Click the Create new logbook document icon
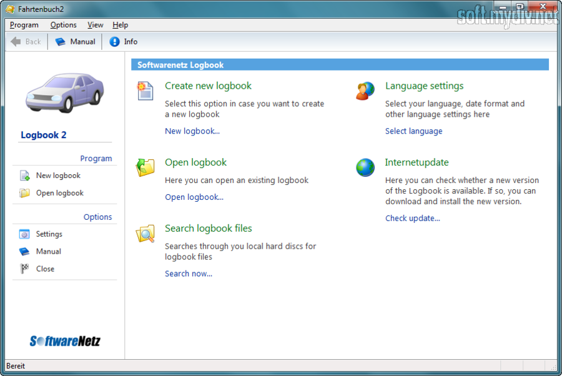Image resolution: width=562 pixels, height=376 pixels. point(145,91)
